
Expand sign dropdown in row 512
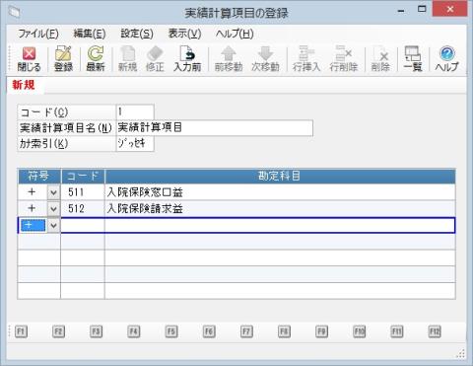coord(53,208)
